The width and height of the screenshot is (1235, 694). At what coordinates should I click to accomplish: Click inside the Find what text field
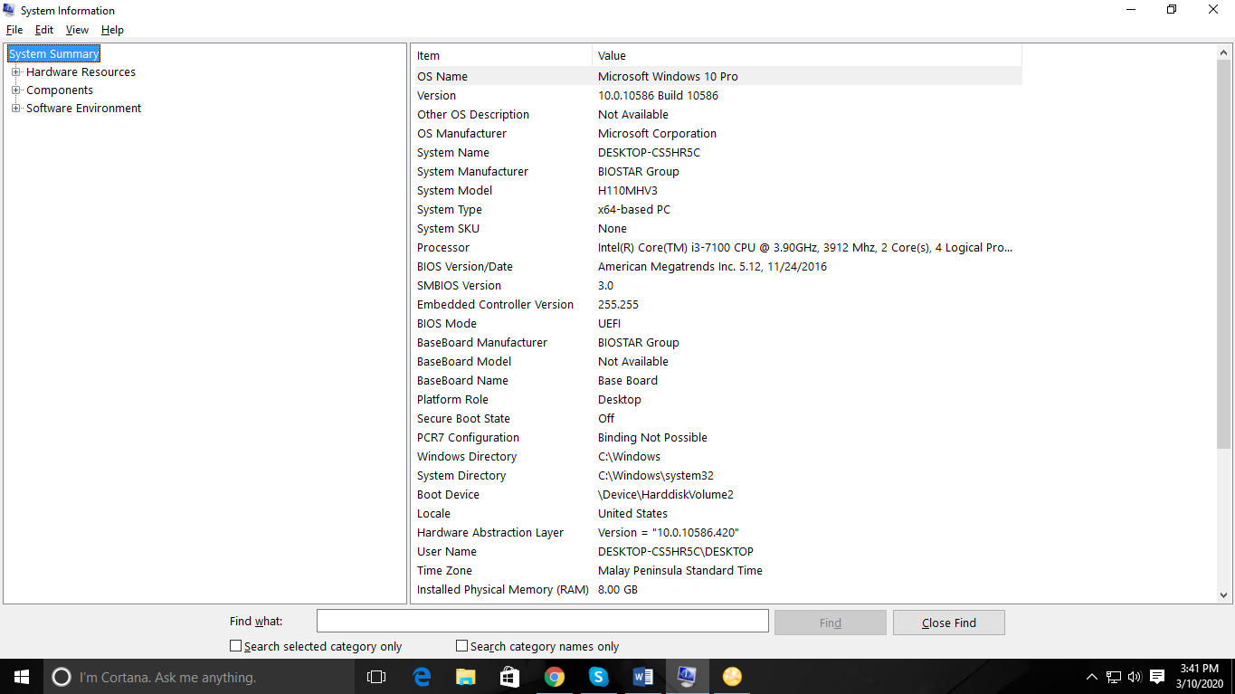(542, 622)
